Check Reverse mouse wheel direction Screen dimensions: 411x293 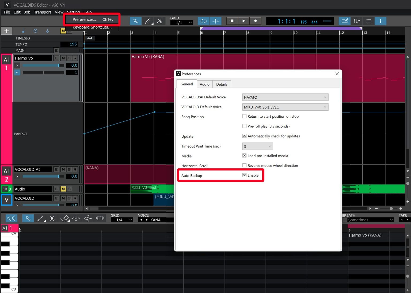click(244, 165)
